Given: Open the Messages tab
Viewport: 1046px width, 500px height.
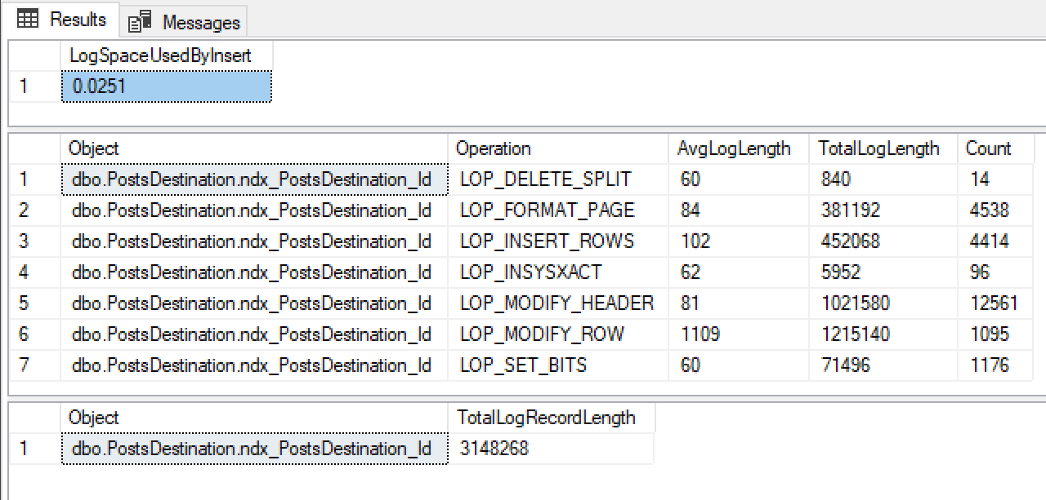Looking at the screenshot, I should pos(201,22).
